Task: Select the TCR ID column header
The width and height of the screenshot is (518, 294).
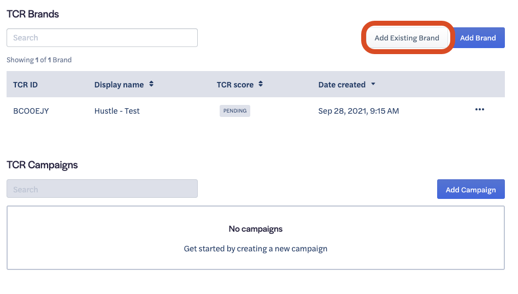Action: point(25,85)
